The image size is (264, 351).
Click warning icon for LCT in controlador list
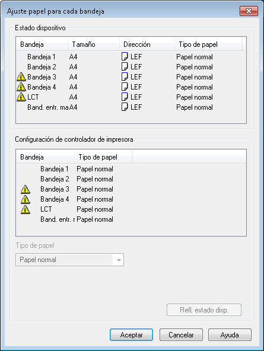[26, 209]
